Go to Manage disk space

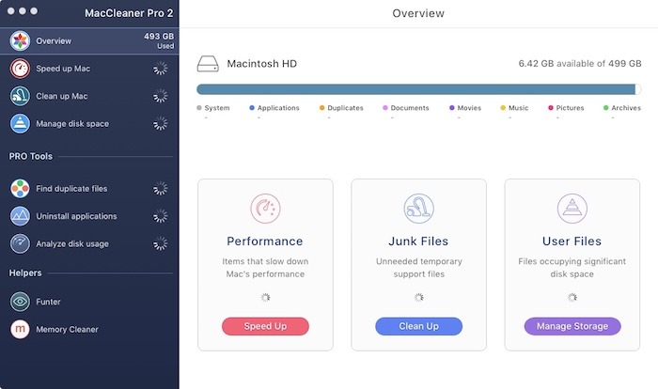[89, 124]
